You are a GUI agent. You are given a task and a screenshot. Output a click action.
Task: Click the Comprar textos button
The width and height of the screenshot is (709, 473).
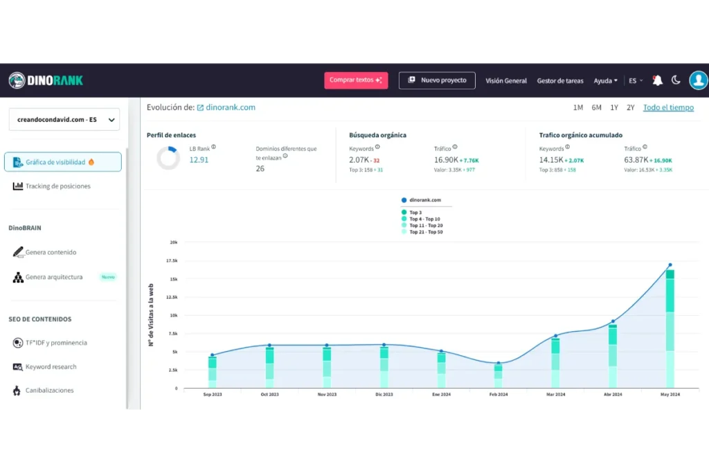pos(356,80)
